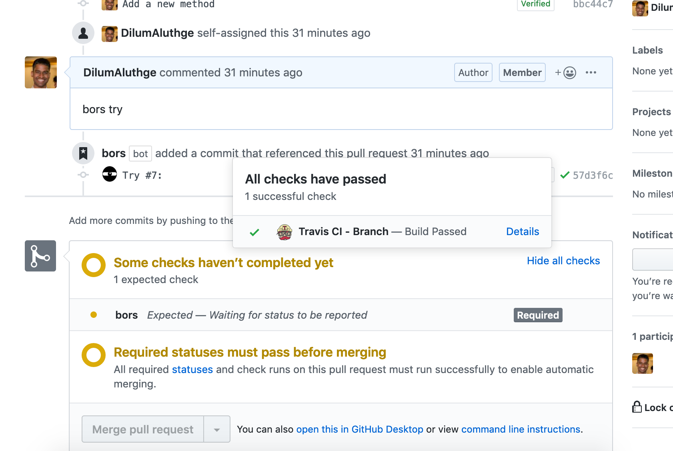Open the Labels sidebar section
Screen dimensions: 673x451
tap(647, 50)
